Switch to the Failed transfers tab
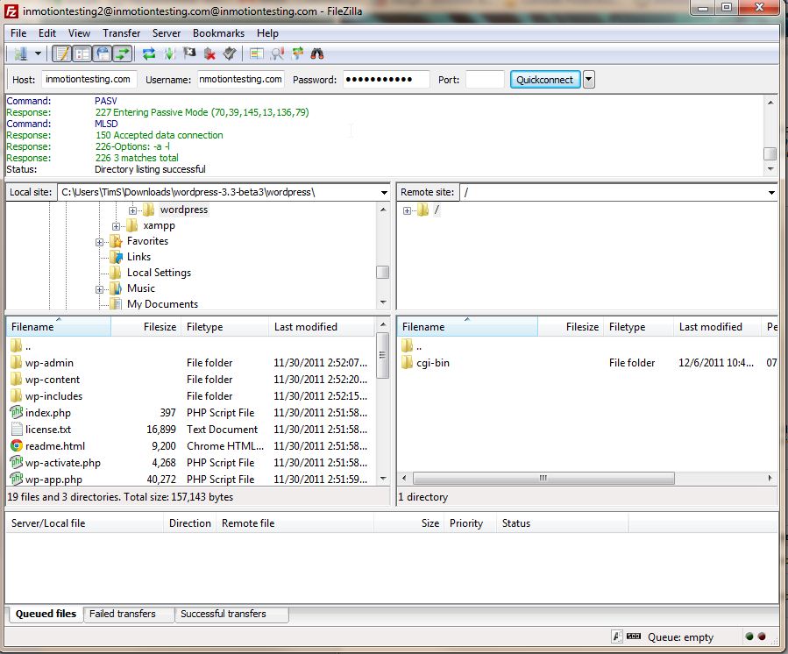Screen dimensions: 788x654 tap(123, 614)
